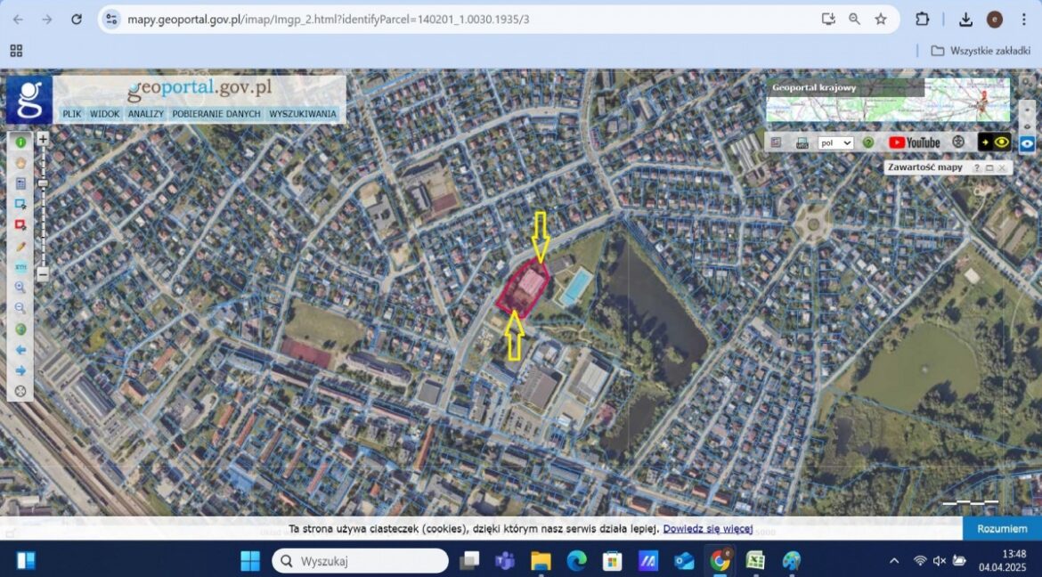This screenshot has width=1042, height=577.
Task: Open the ANALIZY menu
Action: [145, 114]
